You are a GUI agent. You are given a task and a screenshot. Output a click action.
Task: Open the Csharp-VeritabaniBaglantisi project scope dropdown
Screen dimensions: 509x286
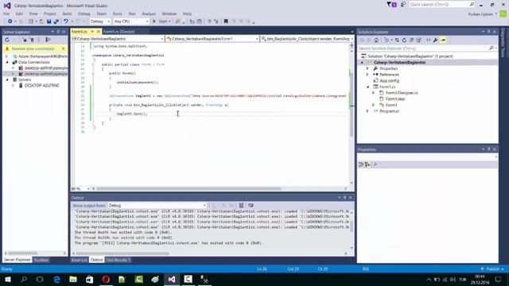coord(118,39)
